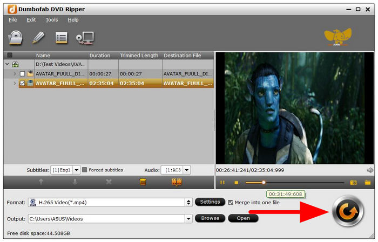Screen dimensions: 378x242
Task: Close the Dumbofab DVD Ripper window
Action: 368,9
